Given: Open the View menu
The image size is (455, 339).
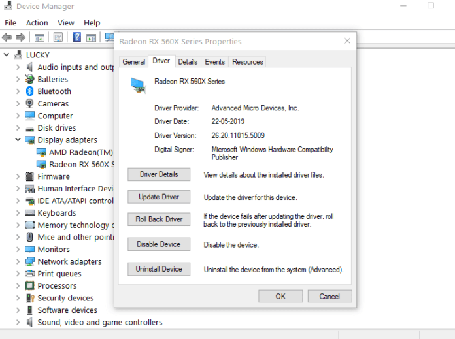Looking at the screenshot, I should [66, 23].
